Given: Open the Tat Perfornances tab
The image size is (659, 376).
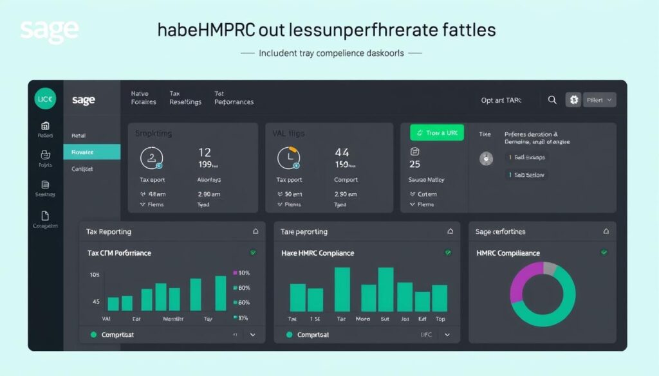Looking at the screenshot, I should [x=234, y=98].
